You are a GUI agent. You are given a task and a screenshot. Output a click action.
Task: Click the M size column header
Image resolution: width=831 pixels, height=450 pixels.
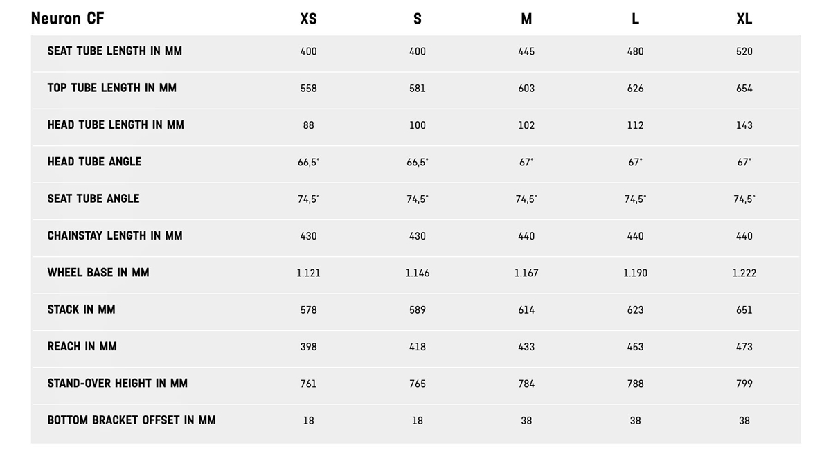click(526, 19)
